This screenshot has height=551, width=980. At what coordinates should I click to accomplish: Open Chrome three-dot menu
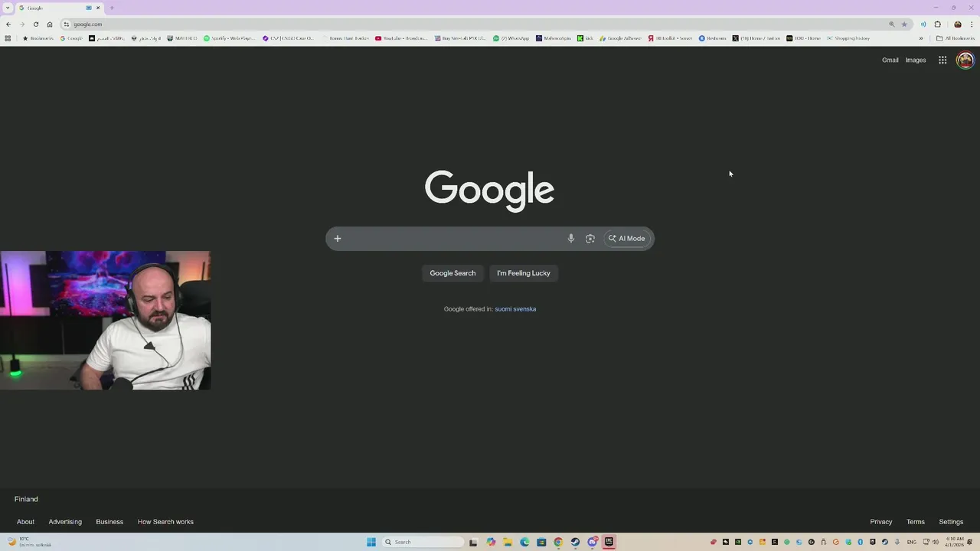coord(972,24)
